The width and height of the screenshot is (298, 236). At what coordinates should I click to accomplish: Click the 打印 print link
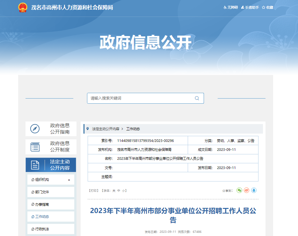tap(94, 191)
